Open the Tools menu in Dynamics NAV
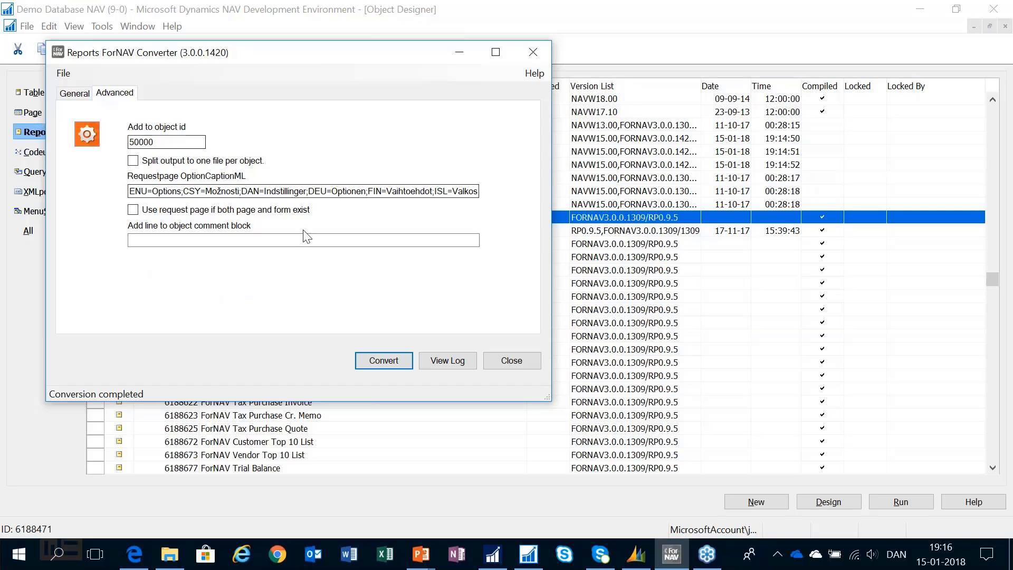 (101, 26)
